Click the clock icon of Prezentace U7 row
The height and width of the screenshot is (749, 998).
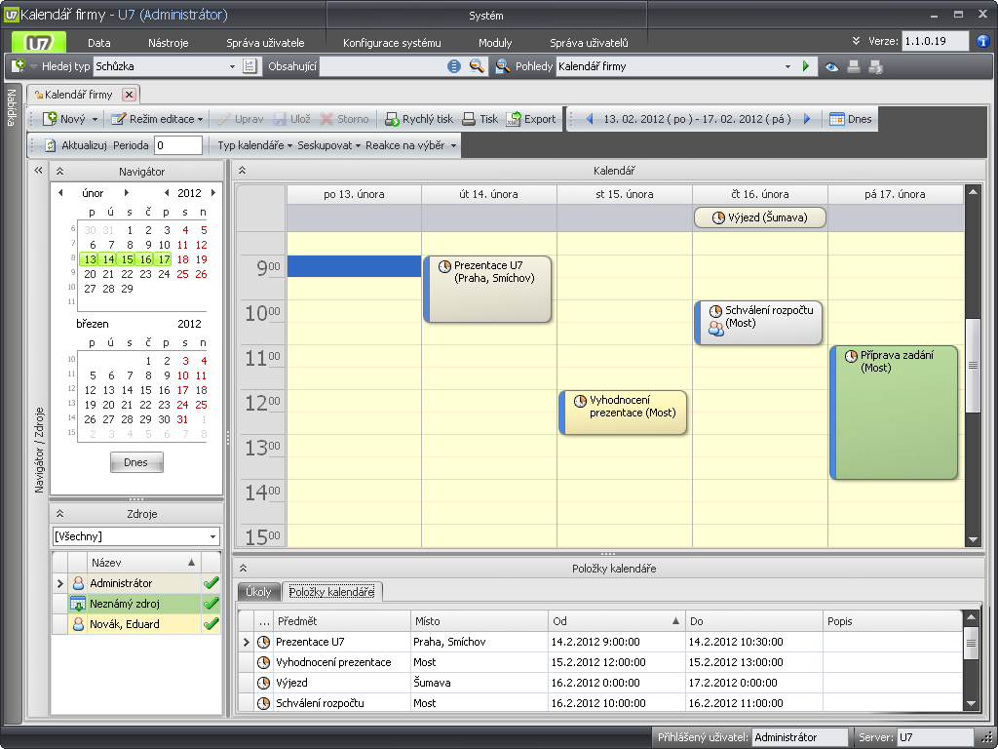pyautogui.click(x=263, y=642)
